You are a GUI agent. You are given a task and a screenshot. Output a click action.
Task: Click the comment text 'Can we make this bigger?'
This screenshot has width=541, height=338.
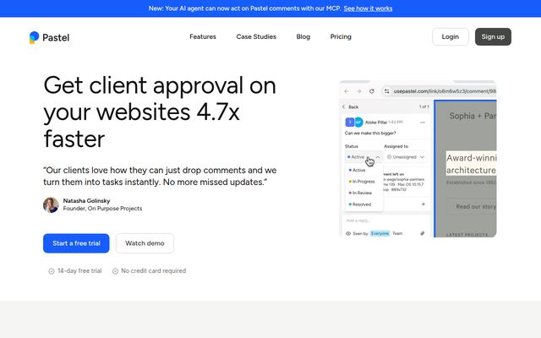click(x=370, y=134)
